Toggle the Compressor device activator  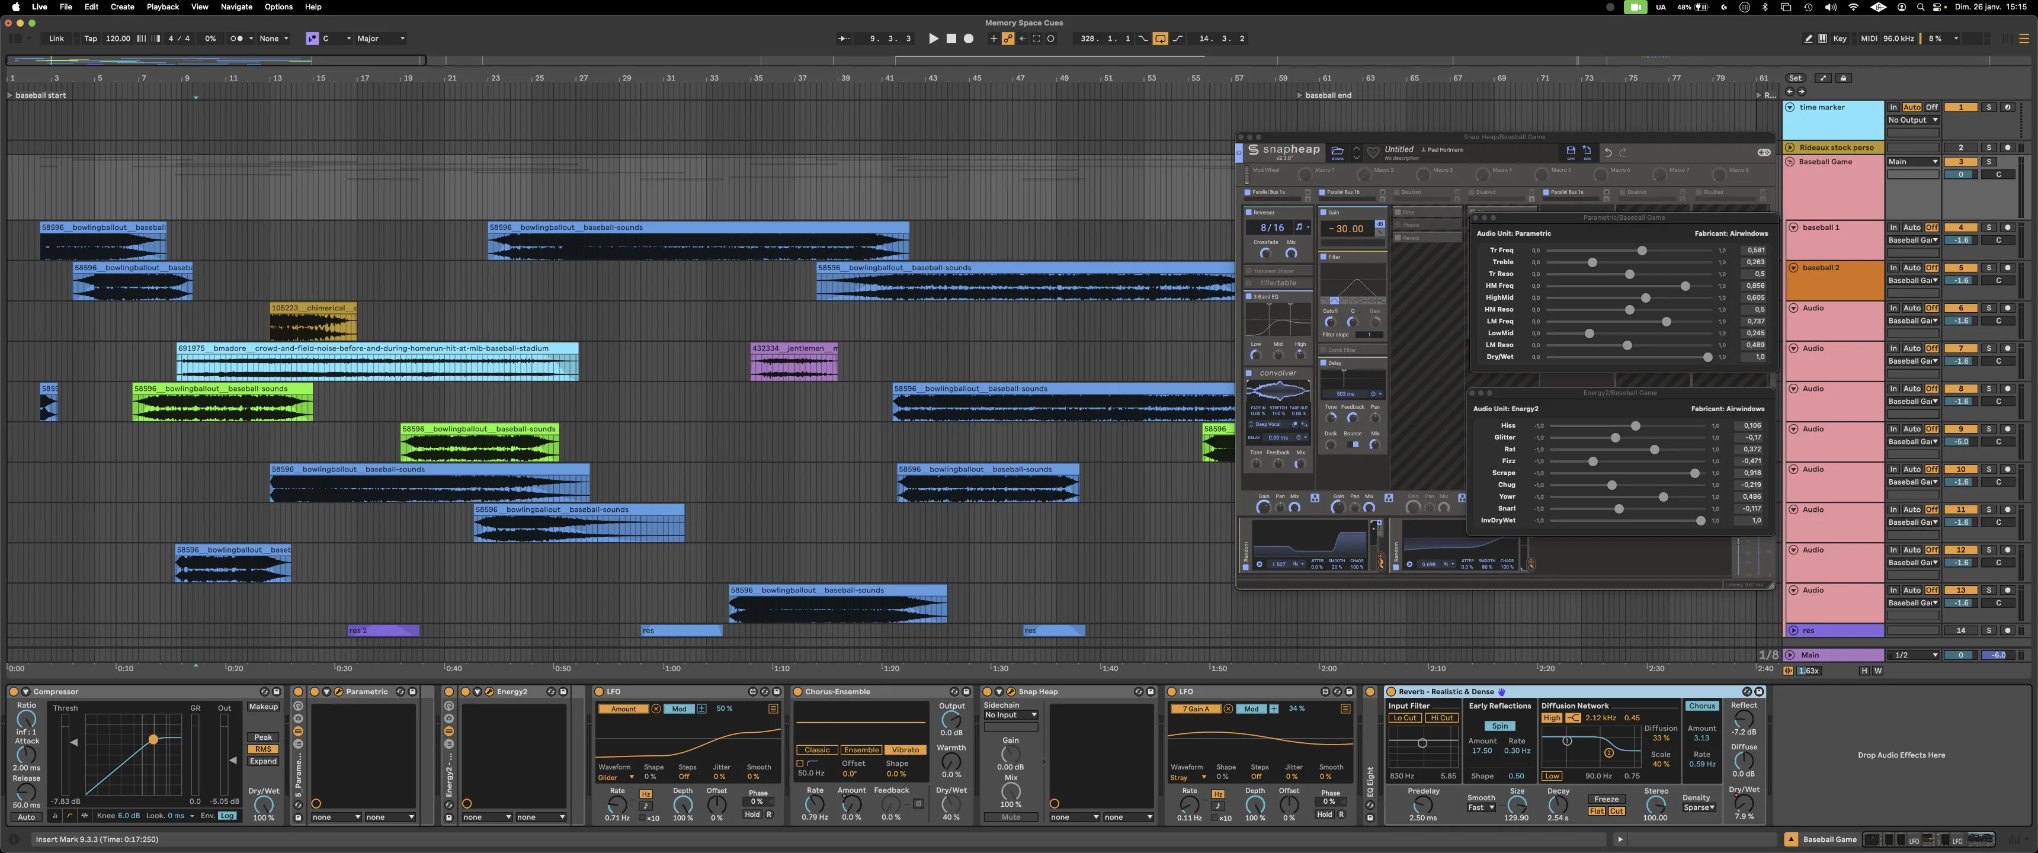[x=14, y=691]
